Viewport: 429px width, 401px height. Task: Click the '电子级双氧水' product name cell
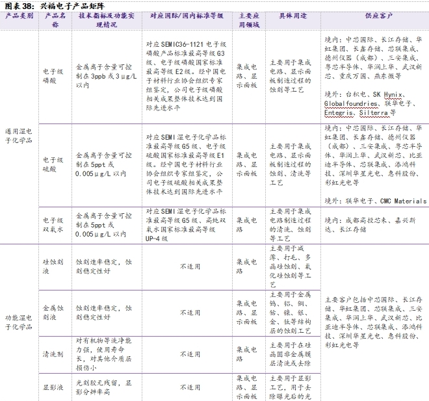pos(53,225)
